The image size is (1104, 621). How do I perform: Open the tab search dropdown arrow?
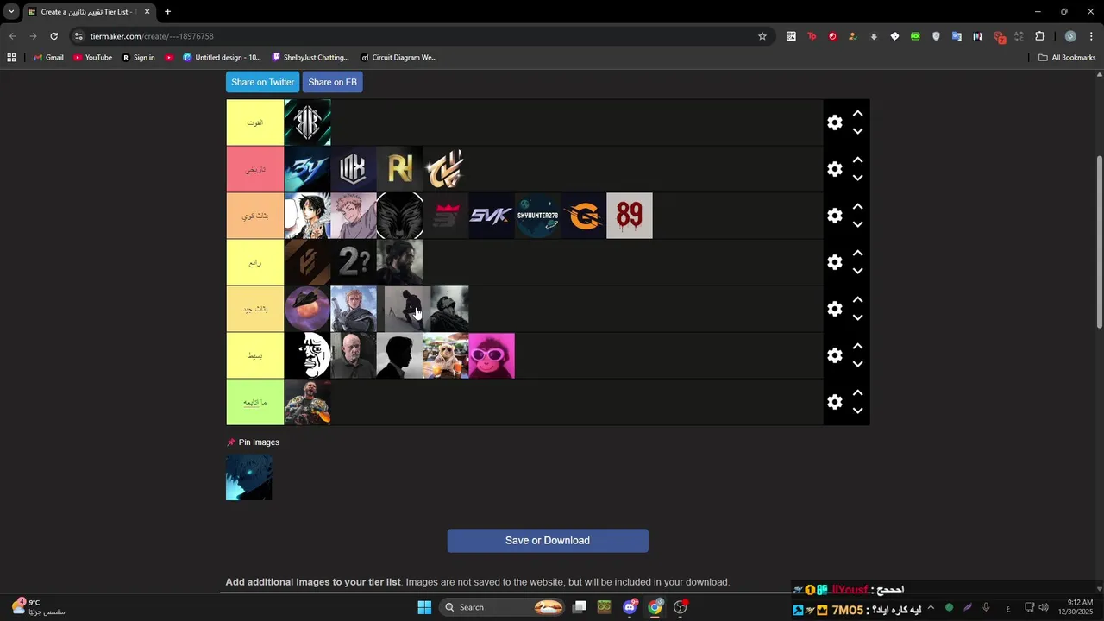click(x=11, y=12)
